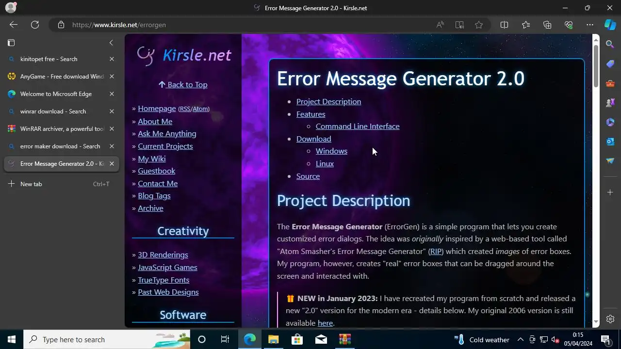Click the address bar URL
The width and height of the screenshot is (621, 349).
[119, 25]
